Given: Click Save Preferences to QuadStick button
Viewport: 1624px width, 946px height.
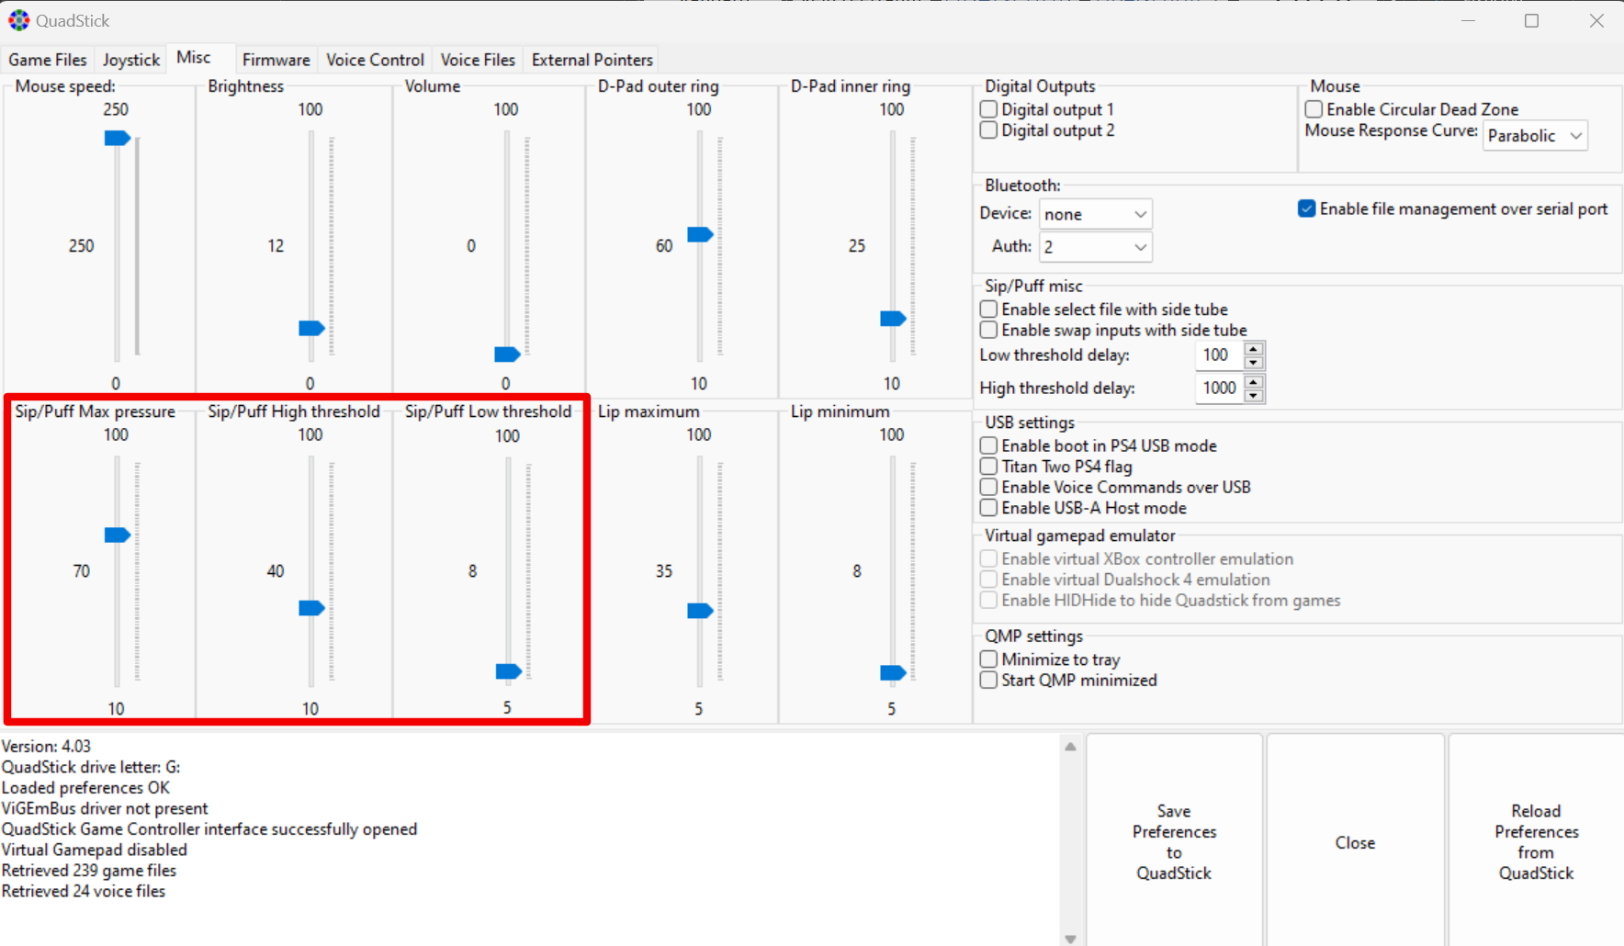Looking at the screenshot, I should click(x=1173, y=841).
